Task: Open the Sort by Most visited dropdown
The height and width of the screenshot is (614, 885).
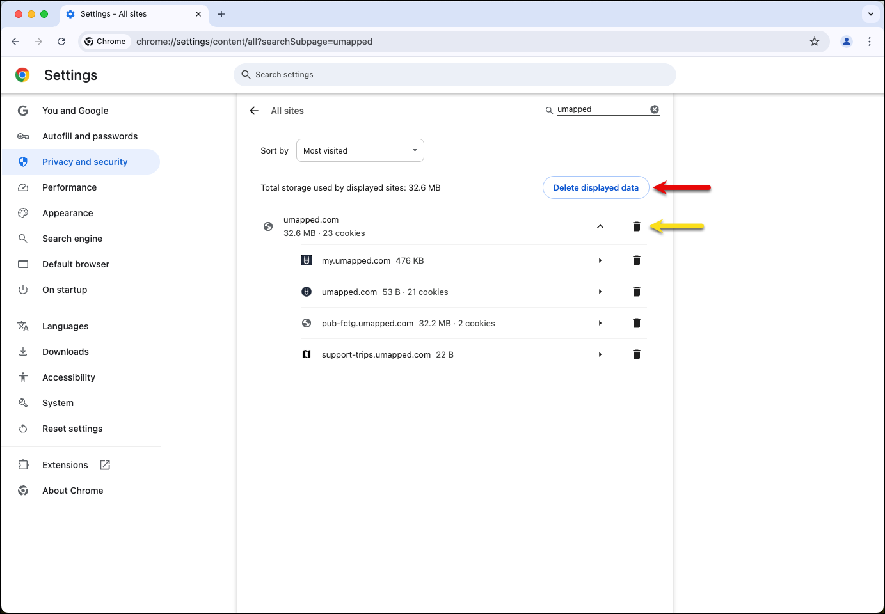Action: tap(360, 150)
